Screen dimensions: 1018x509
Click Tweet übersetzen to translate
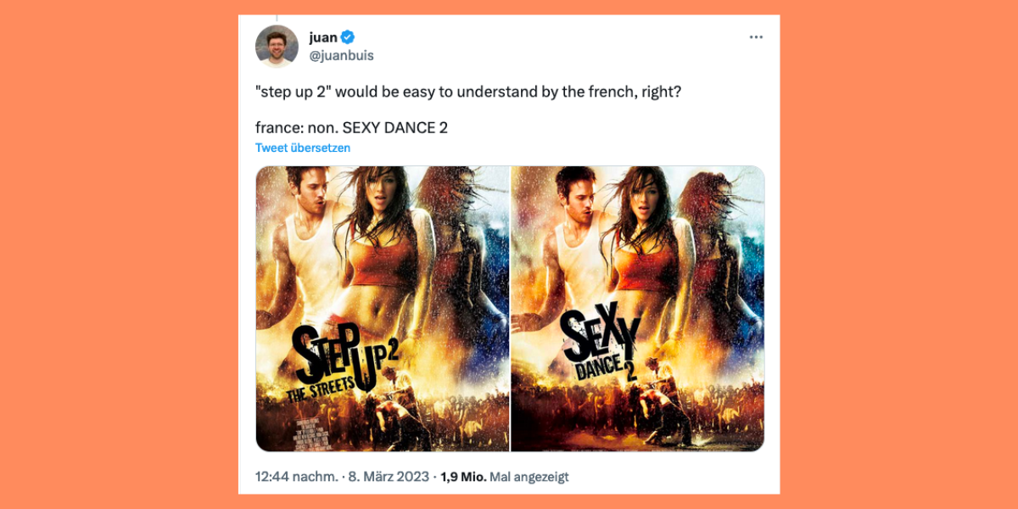(x=303, y=148)
